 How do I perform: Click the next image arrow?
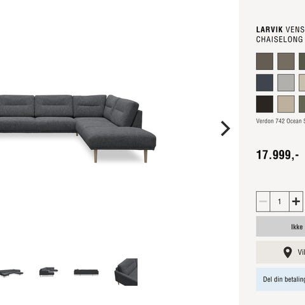pyautogui.click(x=226, y=128)
